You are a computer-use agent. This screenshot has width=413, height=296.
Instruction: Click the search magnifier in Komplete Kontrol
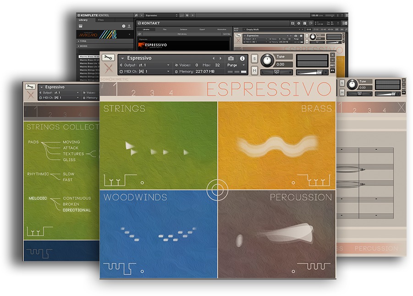tap(136, 15)
